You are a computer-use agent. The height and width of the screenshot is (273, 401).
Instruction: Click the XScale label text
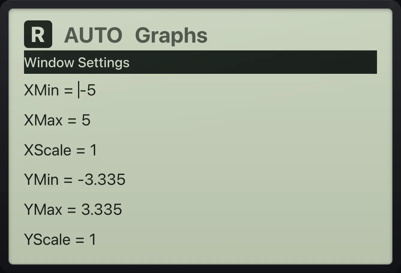click(x=48, y=150)
